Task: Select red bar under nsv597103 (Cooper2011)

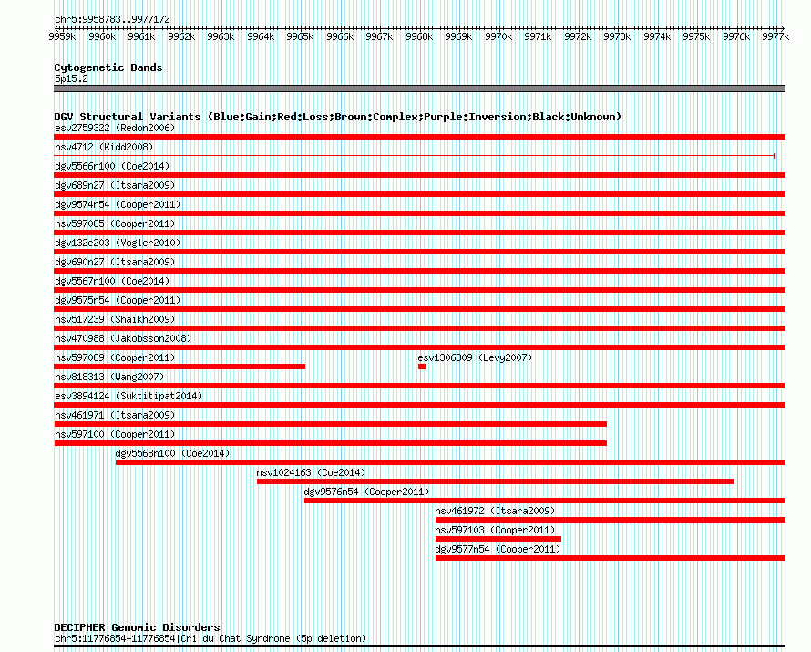Action: point(498,539)
